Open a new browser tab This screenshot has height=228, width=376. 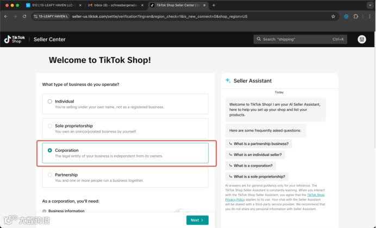[x=214, y=5]
